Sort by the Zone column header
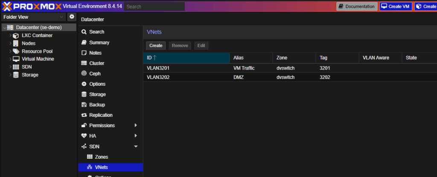The width and height of the screenshot is (437, 177). (294, 58)
